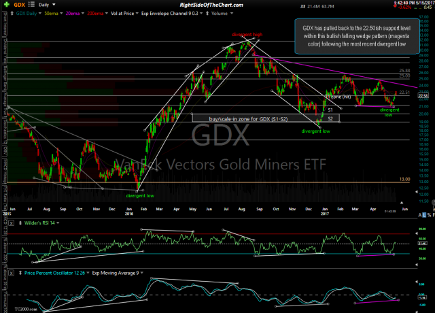
Task: Open the Daily timeframe dropdown
Action: [54, 5]
